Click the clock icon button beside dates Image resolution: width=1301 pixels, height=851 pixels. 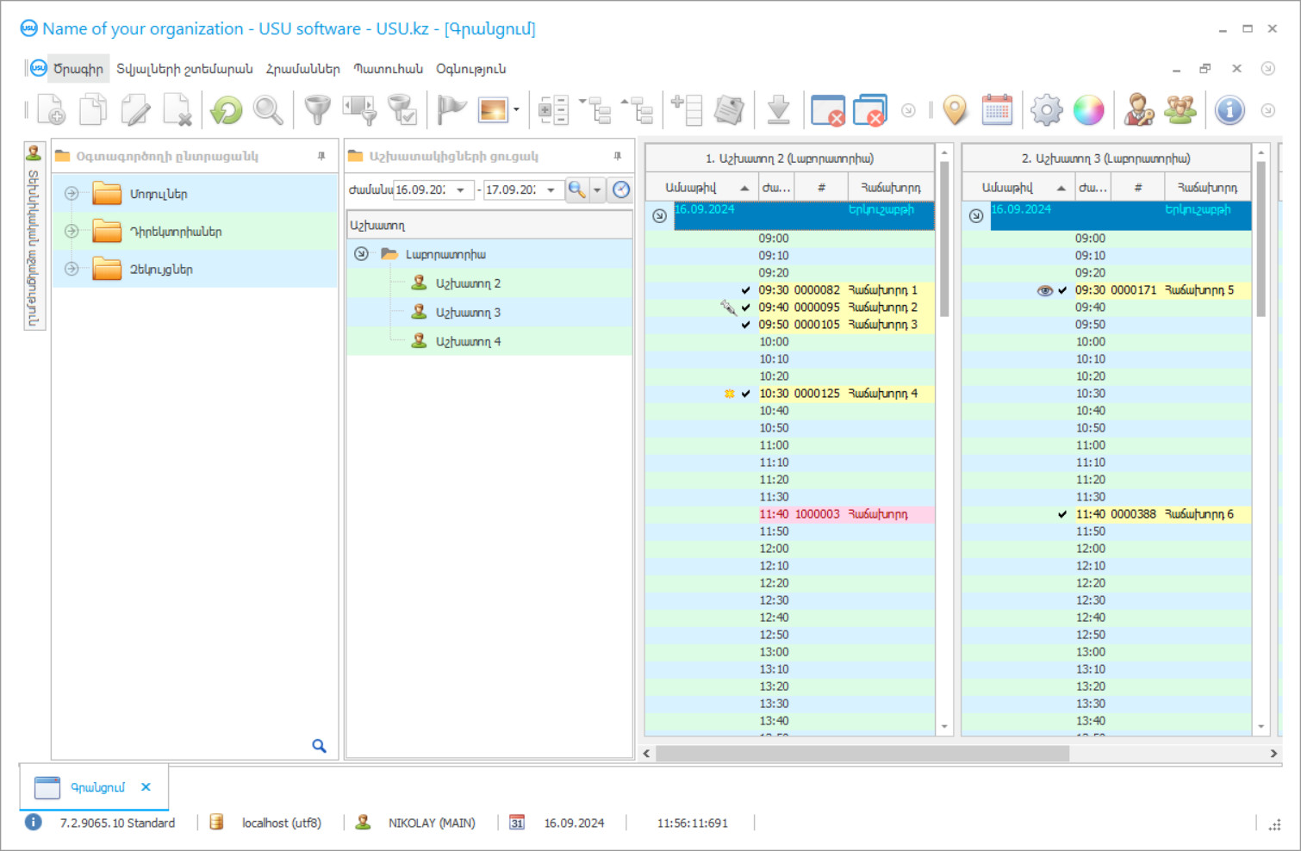[620, 189]
